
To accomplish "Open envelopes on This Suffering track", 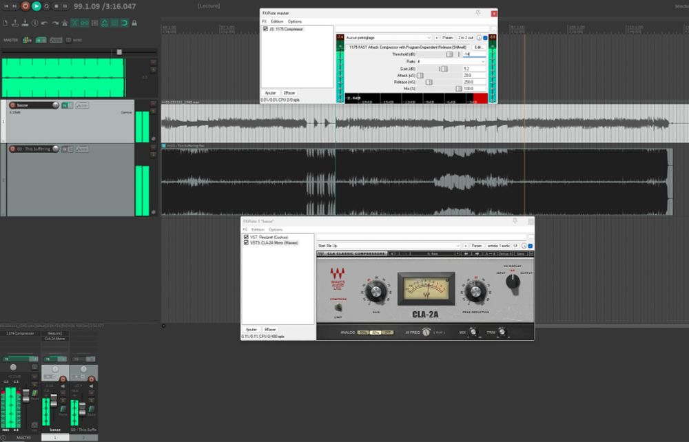I will coord(82,149).
